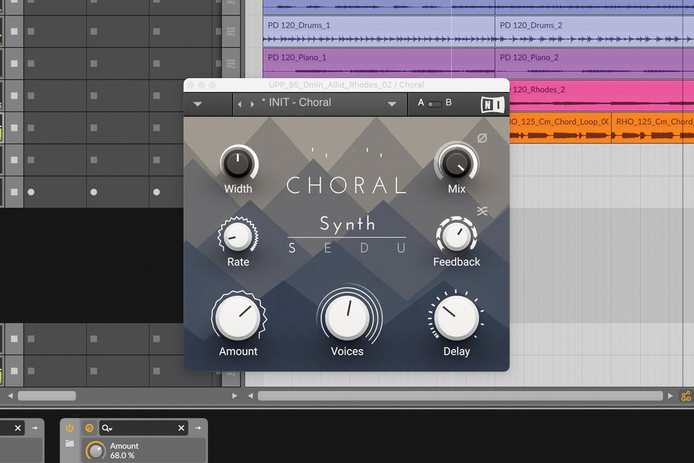This screenshot has height=463, width=694.
Task: Open the search scope dropdown beside the magnifier
Action: point(110,428)
